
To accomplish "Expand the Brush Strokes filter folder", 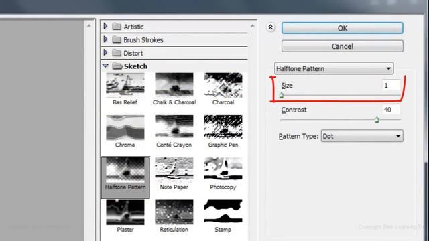I will coord(105,39).
